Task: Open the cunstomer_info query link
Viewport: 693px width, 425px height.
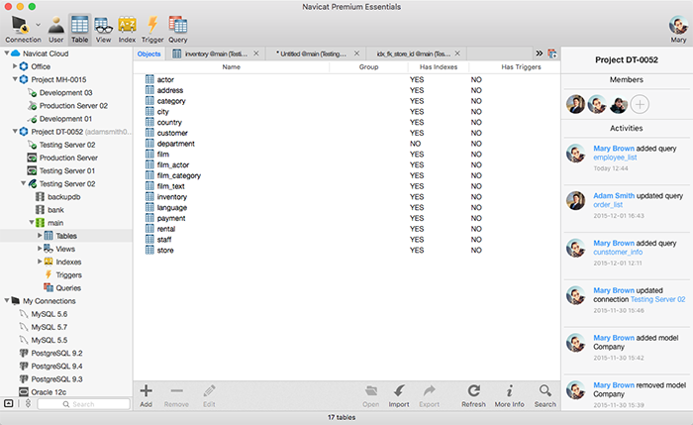Action: tap(618, 252)
